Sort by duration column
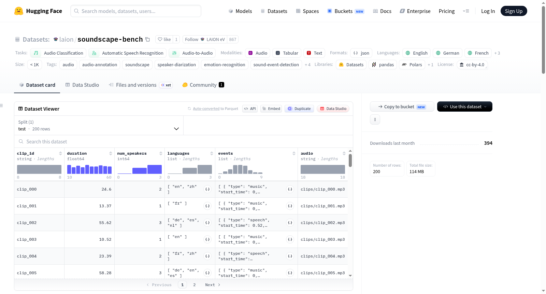The height and width of the screenshot is (294, 546). point(111,154)
